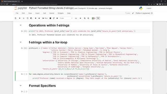Click into the professors dictionary cell In [6]
The image size is (167, 94).
click(89, 58)
